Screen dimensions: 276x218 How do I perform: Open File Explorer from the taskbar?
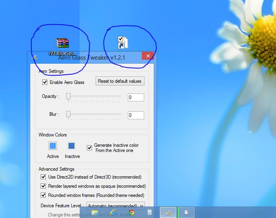click(95, 212)
